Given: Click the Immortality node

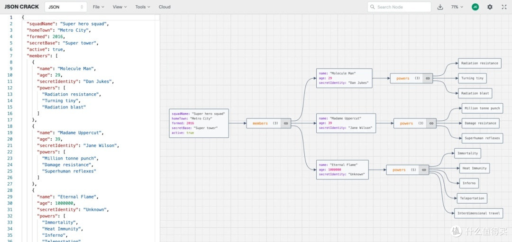Looking at the screenshot, I should click(x=467, y=153).
